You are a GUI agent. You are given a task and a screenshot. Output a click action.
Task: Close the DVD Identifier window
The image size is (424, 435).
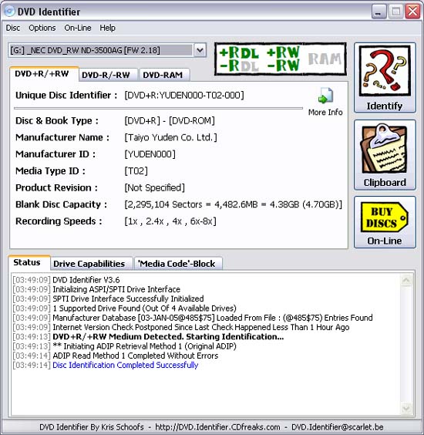[x=412, y=12]
